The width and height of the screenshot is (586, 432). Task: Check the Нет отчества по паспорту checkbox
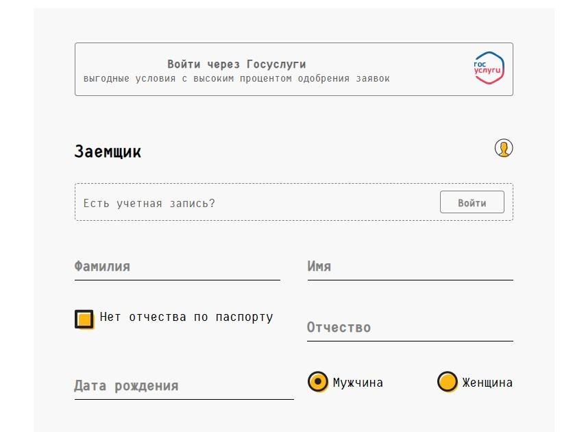(x=84, y=320)
